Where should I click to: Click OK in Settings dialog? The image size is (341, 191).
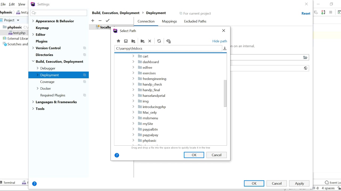coord(254,184)
